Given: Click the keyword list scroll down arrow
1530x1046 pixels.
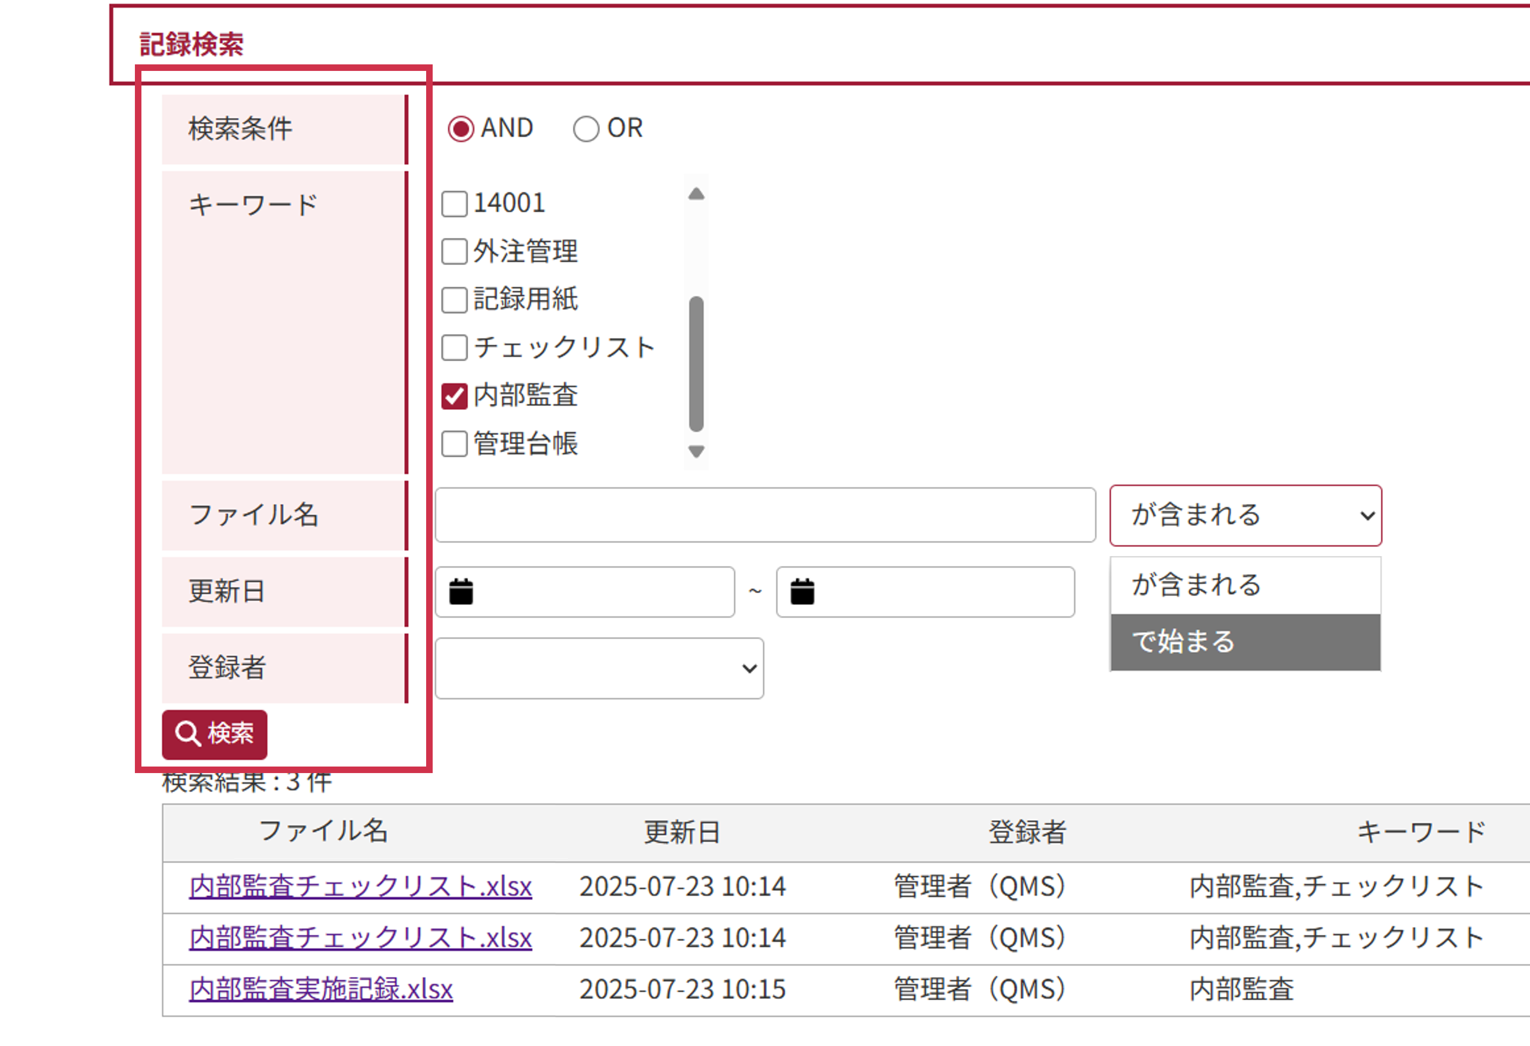Looking at the screenshot, I should [x=696, y=451].
